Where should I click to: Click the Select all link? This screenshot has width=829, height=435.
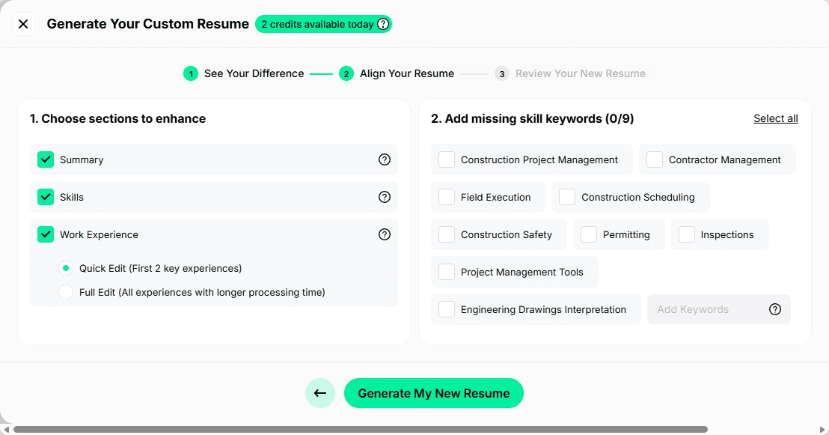point(775,118)
